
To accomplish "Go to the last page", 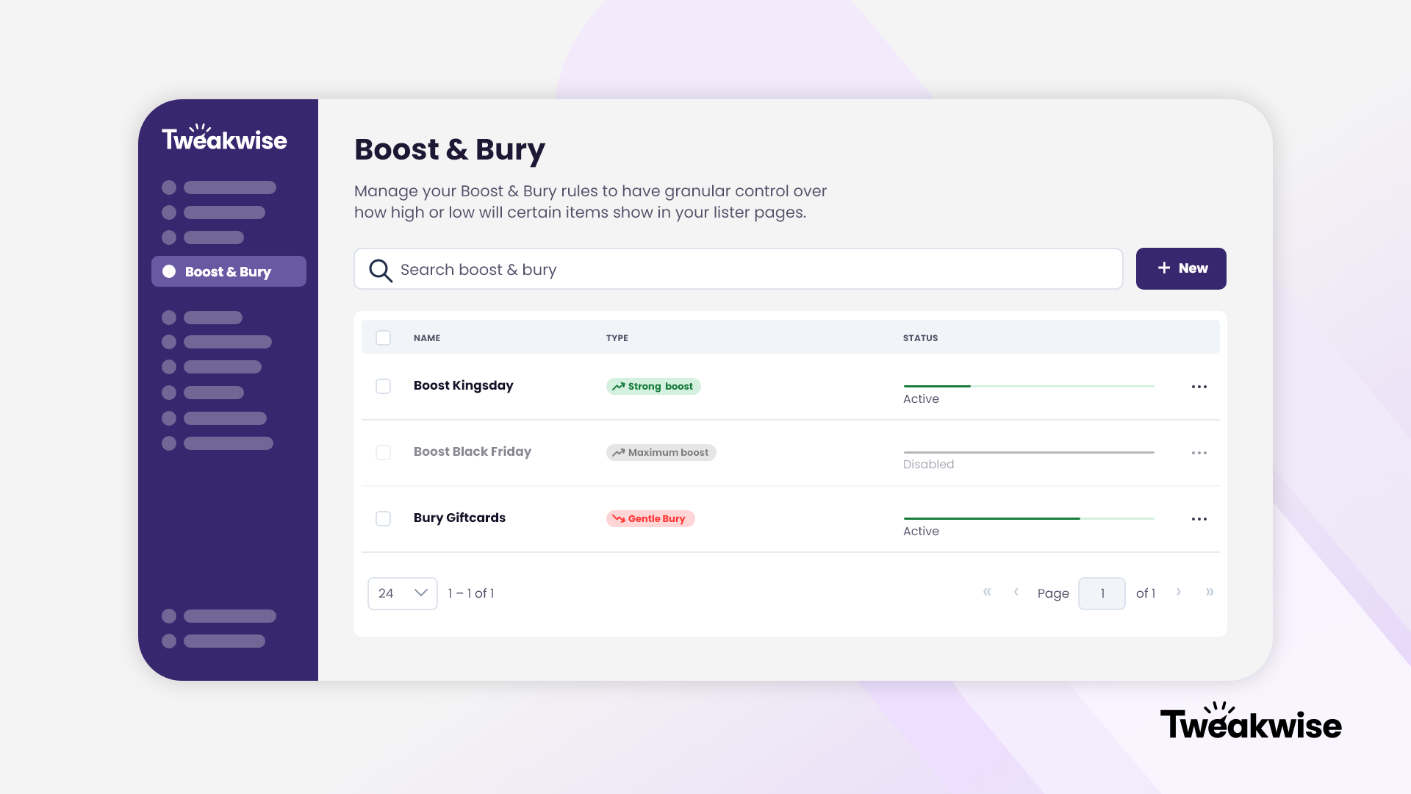I will tap(1210, 592).
